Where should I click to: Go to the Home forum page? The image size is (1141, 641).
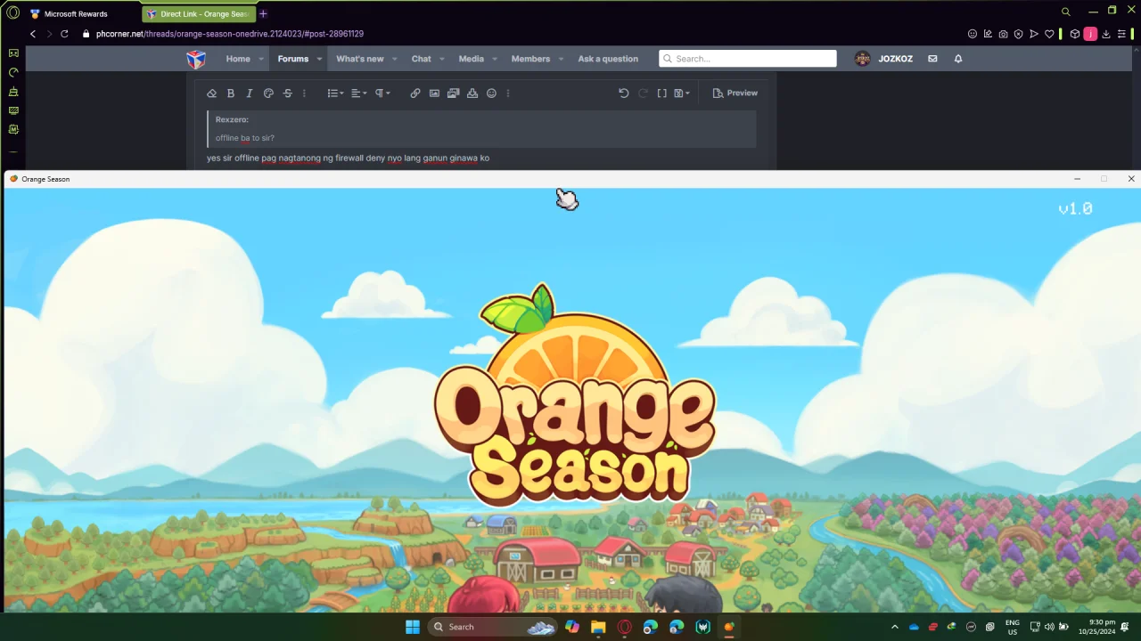click(238, 59)
